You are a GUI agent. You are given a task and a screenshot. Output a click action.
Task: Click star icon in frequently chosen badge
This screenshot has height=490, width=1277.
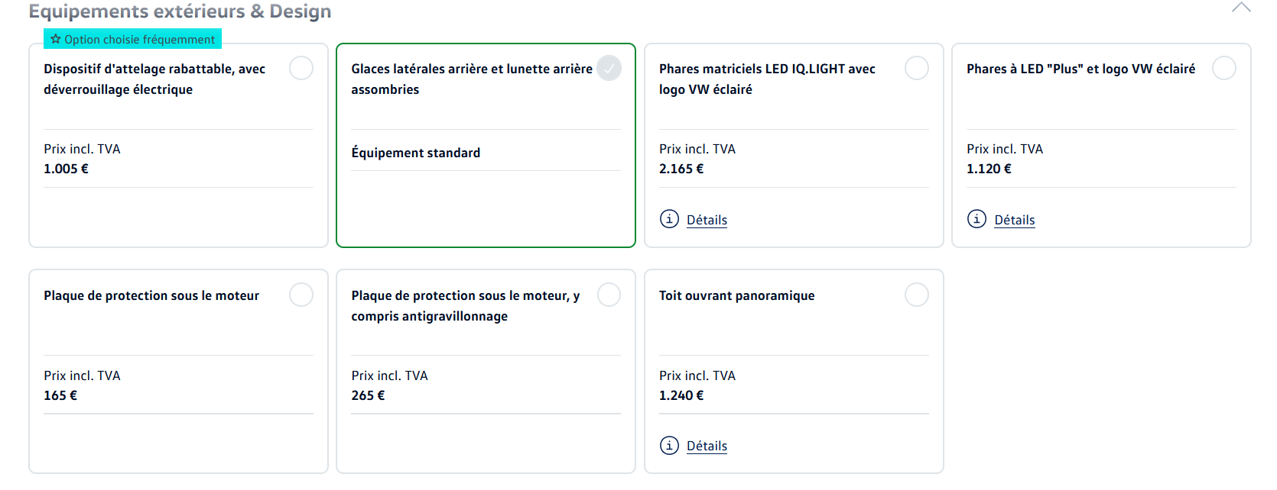[x=56, y=39]
